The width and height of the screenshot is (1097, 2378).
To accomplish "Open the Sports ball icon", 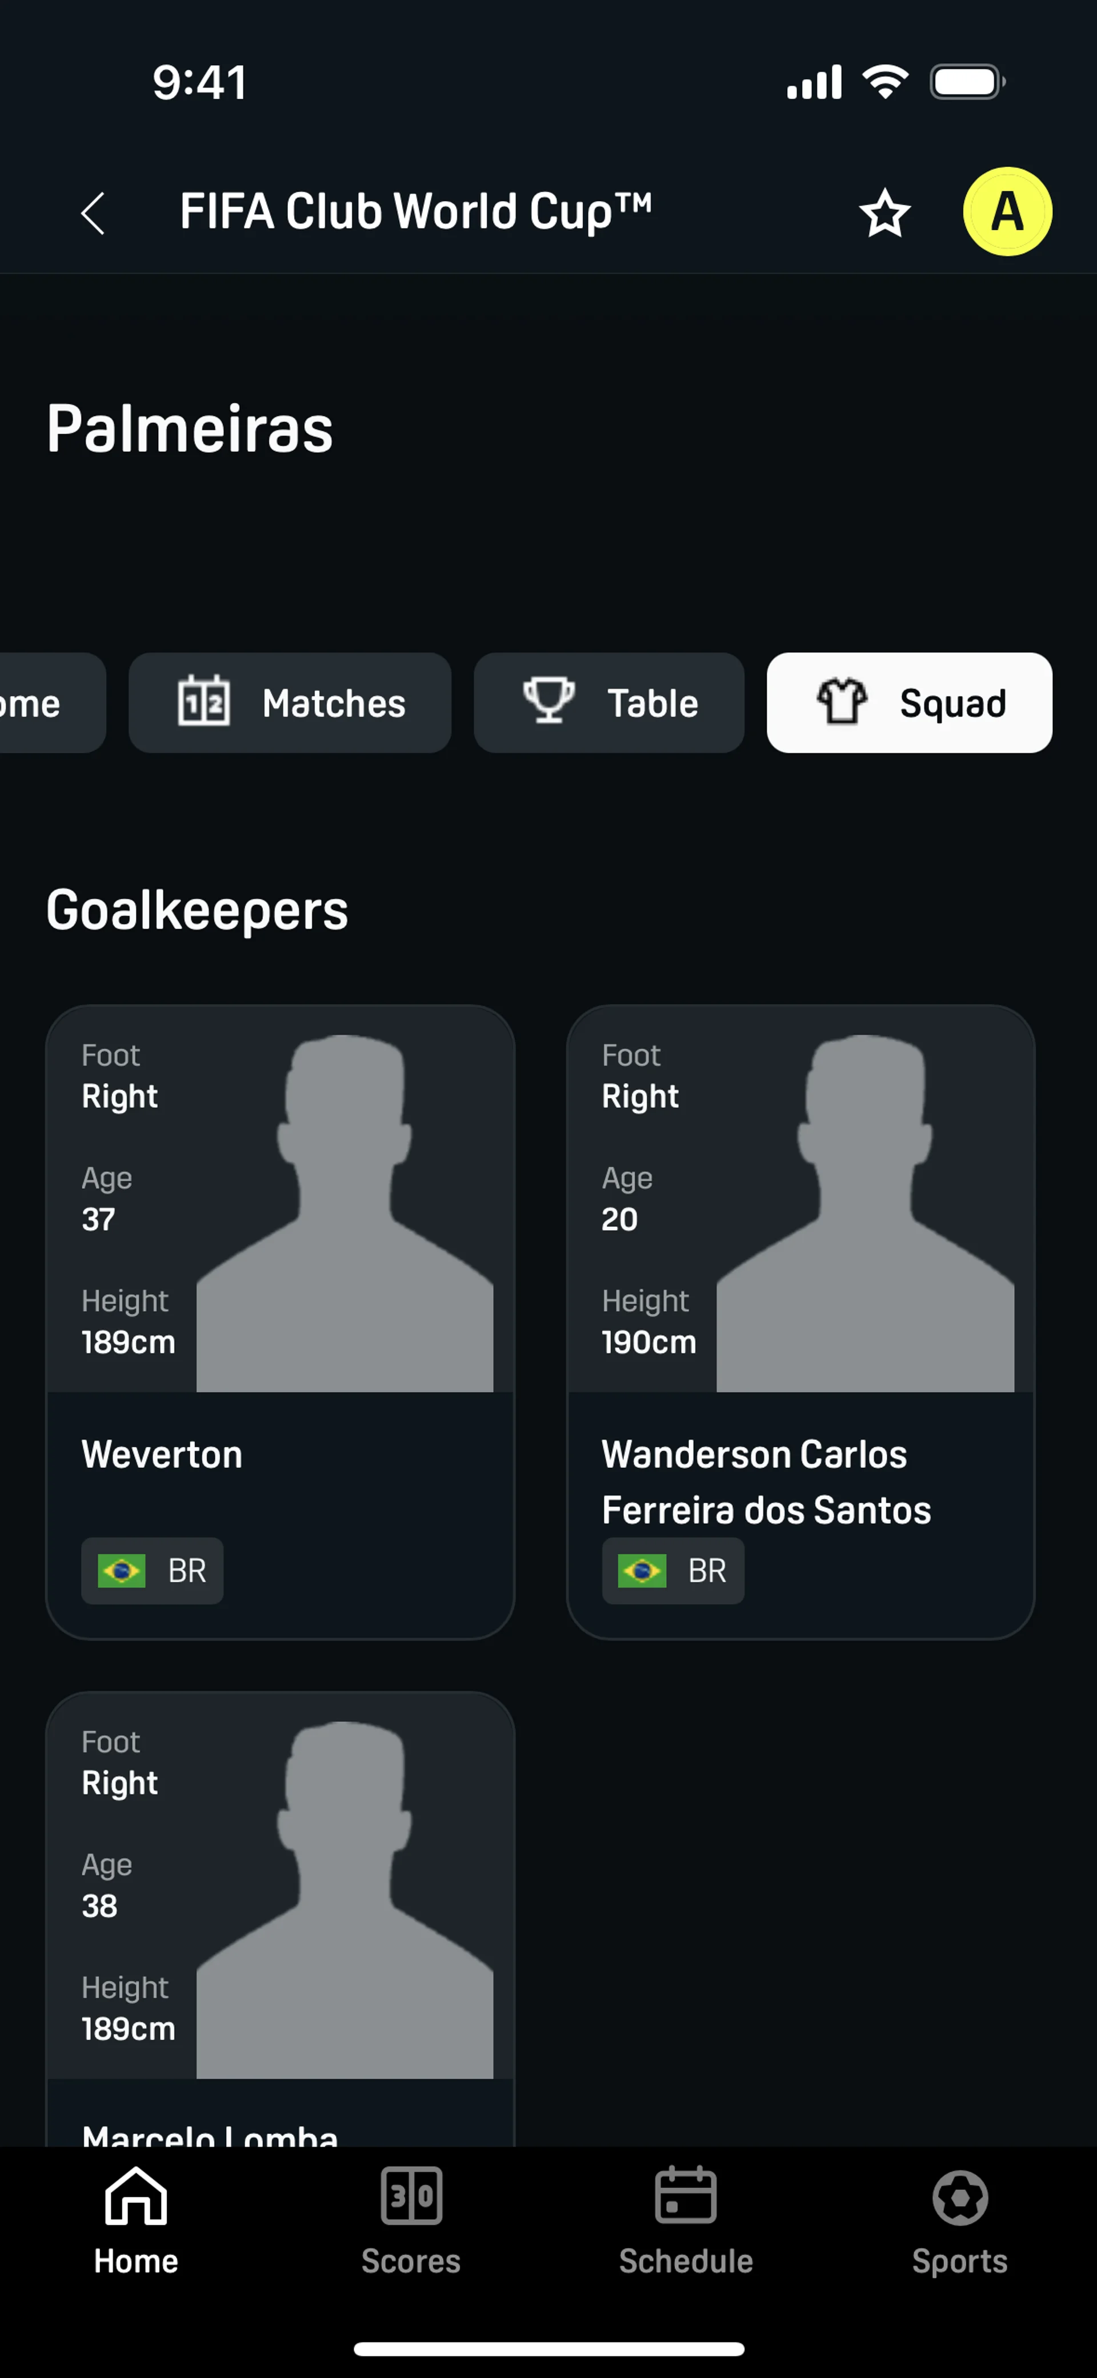I will [x=959, y=2197].
